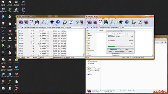Click Find (Найти) in minecraft.jar WinRAR window
The height and width of the screenshot is (94, 168).
pyautogui.click(x=116, y=23)
